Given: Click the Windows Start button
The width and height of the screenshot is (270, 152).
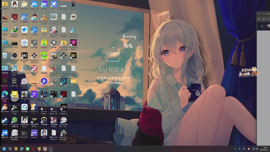Looking at the screenshot, I should pos(4,149).
